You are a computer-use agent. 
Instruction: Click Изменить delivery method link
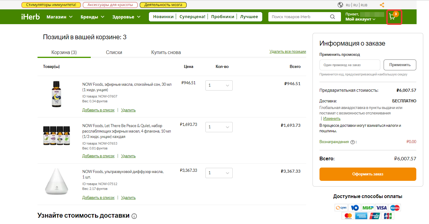[x=332, y=119]
